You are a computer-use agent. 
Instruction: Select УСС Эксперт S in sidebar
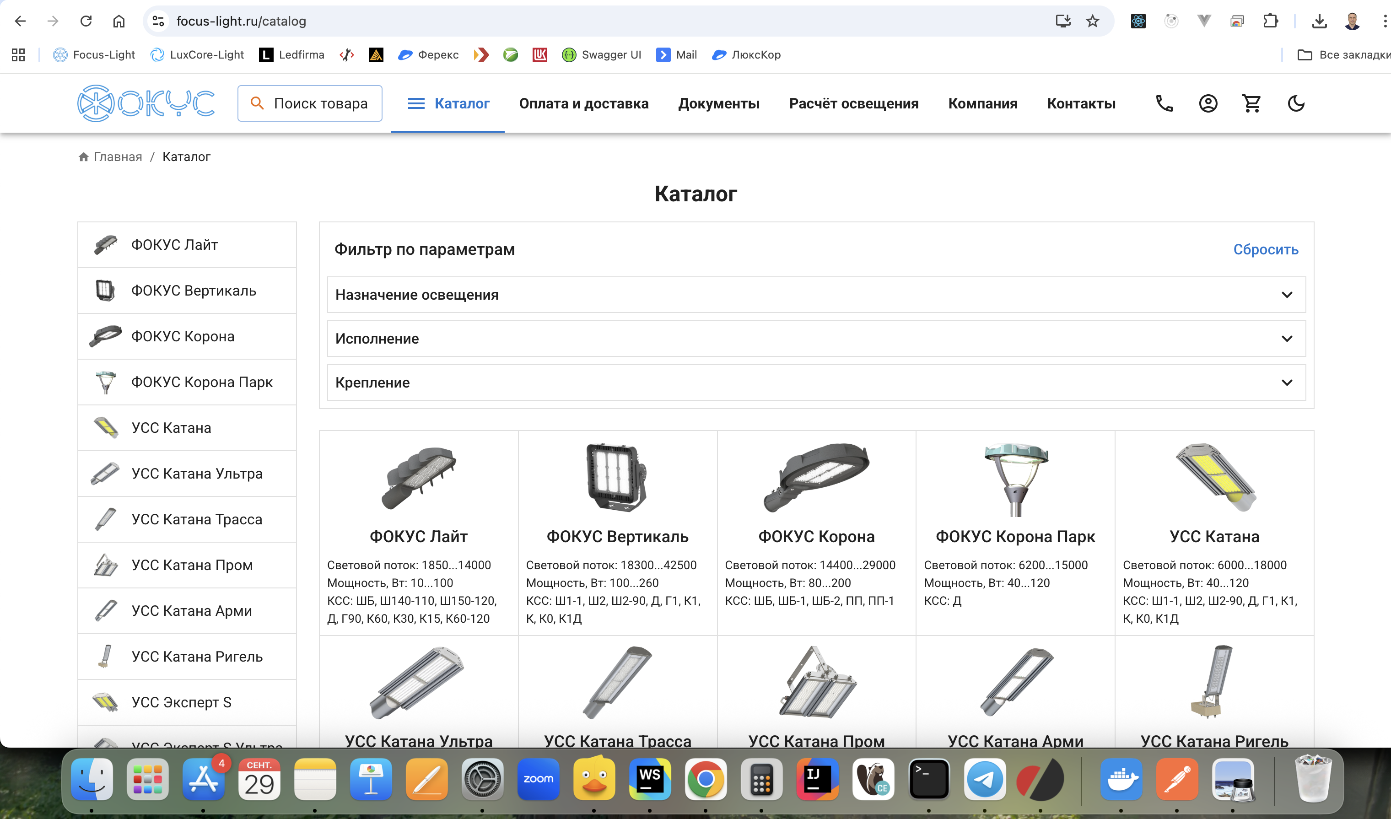point(187,702)
